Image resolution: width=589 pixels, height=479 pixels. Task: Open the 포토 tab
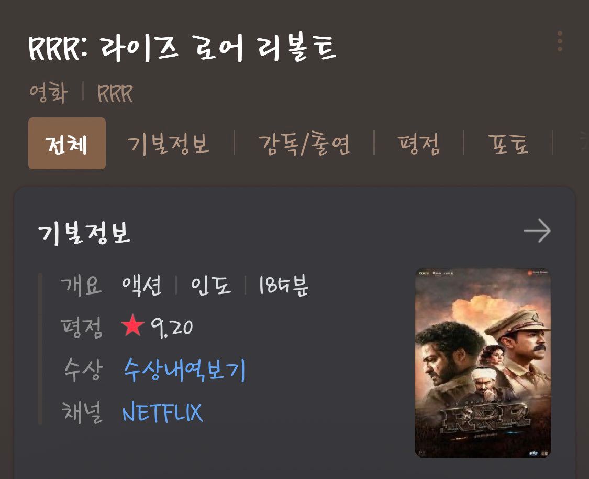[508, 144]
